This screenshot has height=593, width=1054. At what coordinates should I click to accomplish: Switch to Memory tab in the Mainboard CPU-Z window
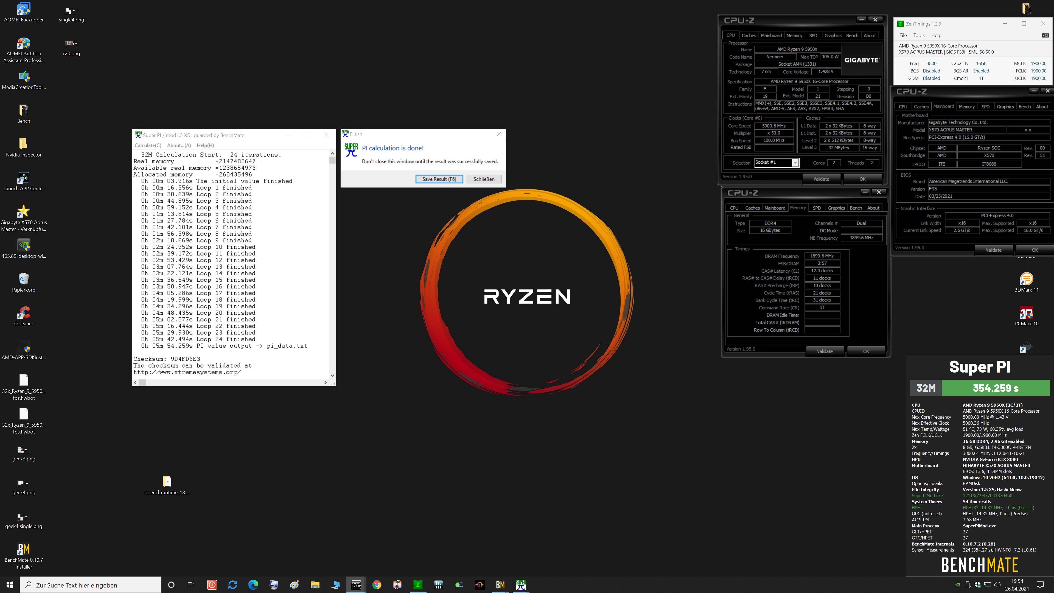966,107
